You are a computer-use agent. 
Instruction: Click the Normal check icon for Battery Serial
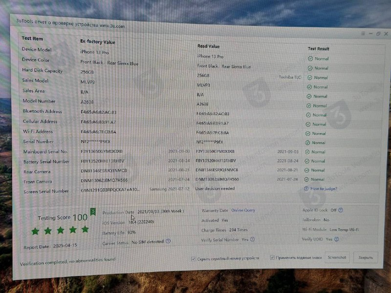click(x=307, y=161)
